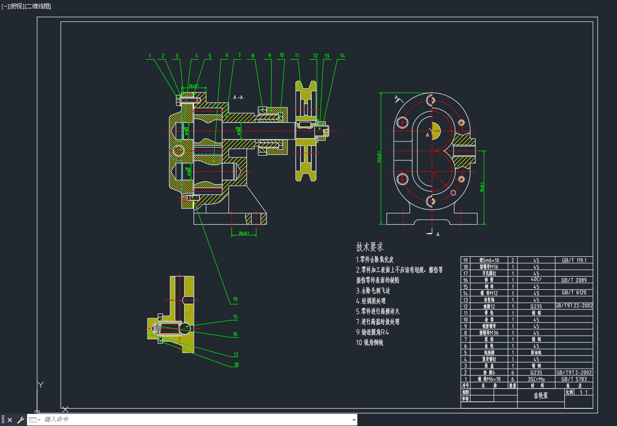Select the note 7.进行高温时效处理
617x426 pixels.
click(x=377, y=322)
